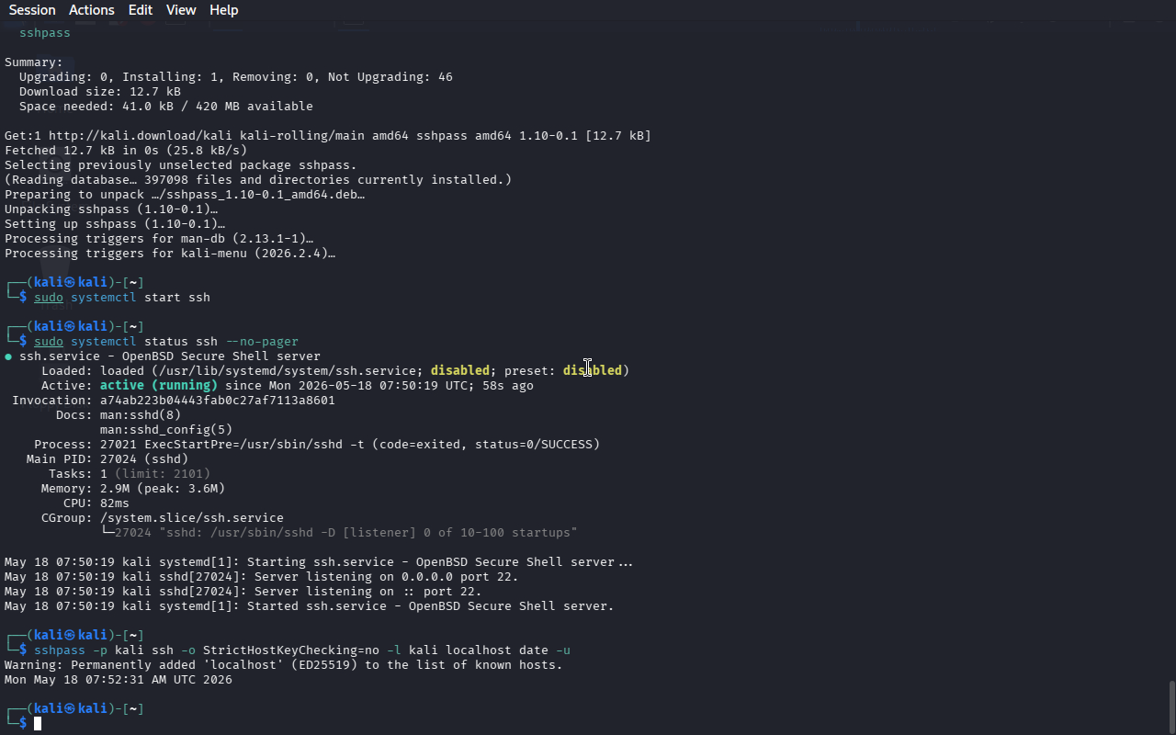Viewport: 1176px width, 735px height.
Task: Open the Session menu
Action: point(32,10)
